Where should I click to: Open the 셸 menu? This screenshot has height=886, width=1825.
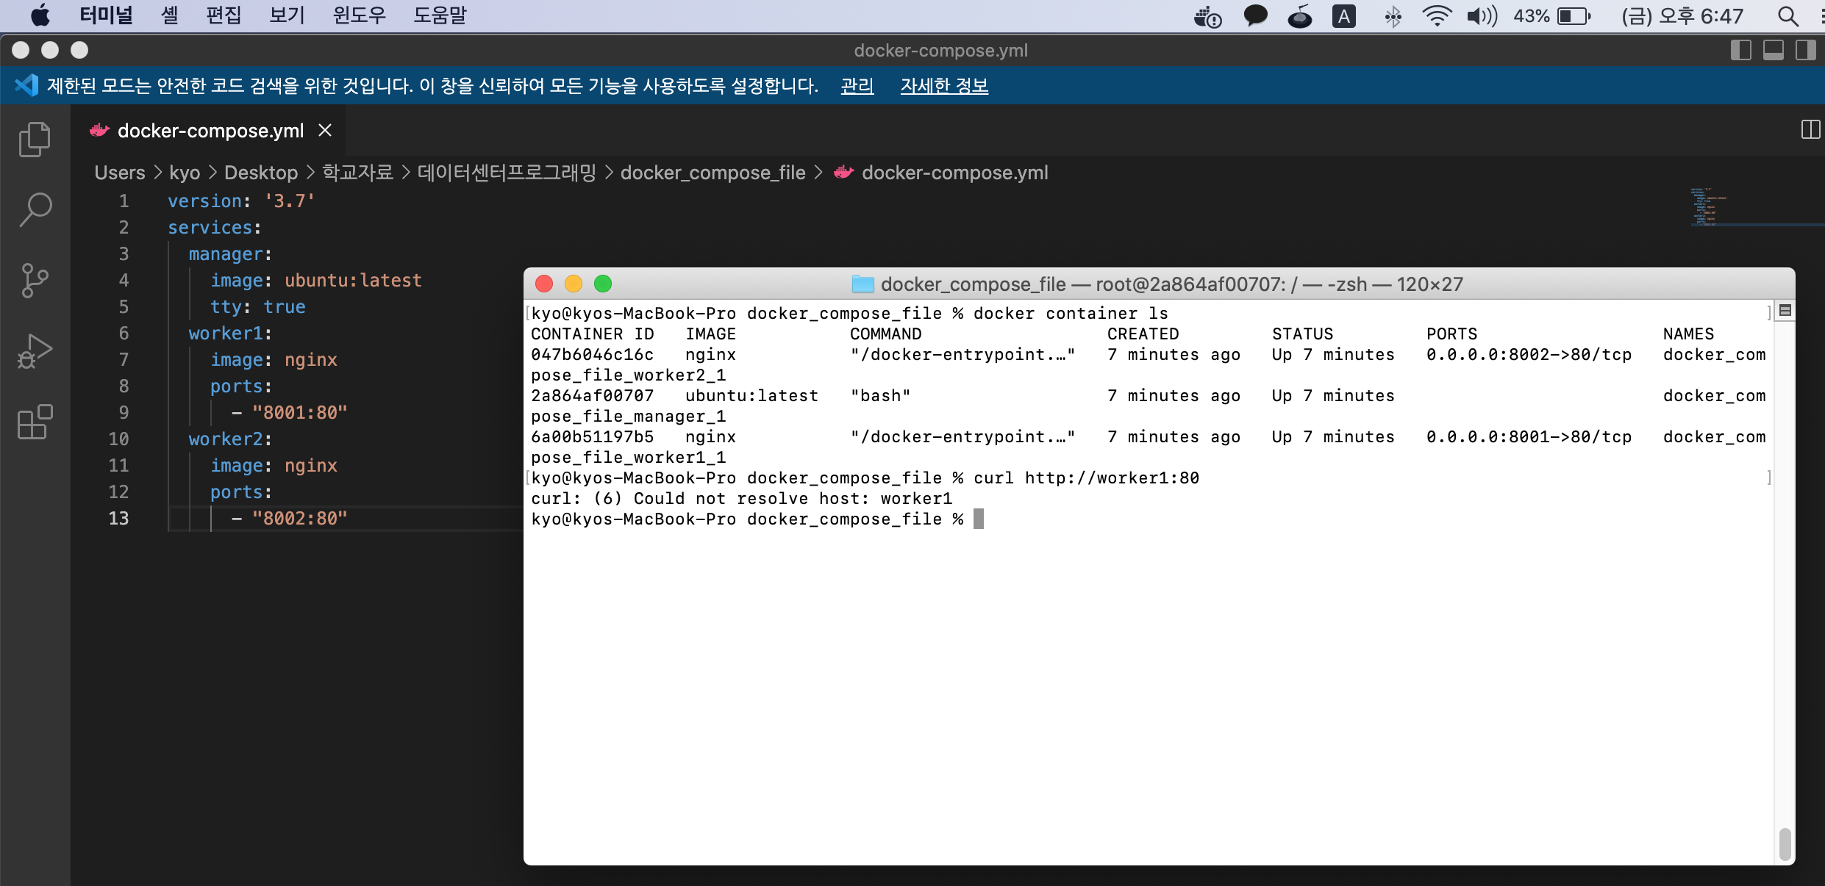[169, 15]
